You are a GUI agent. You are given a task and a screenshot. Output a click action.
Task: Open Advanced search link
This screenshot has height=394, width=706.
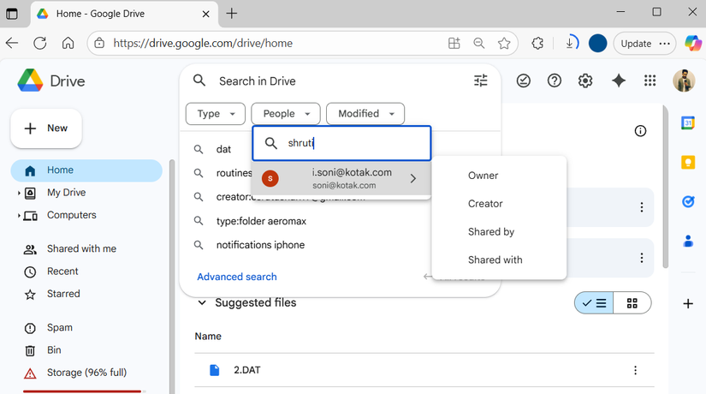237,277
